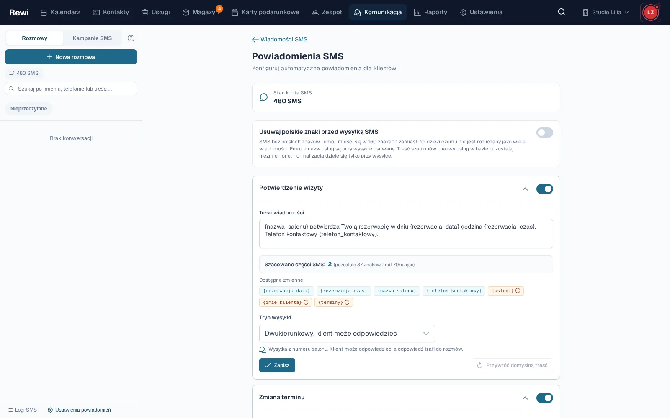This screenshot has height=418, width=670.
Task: Insert the {rezerwacja_czas} variable chip
Action: pyautogui.click(x=343, y=291)
